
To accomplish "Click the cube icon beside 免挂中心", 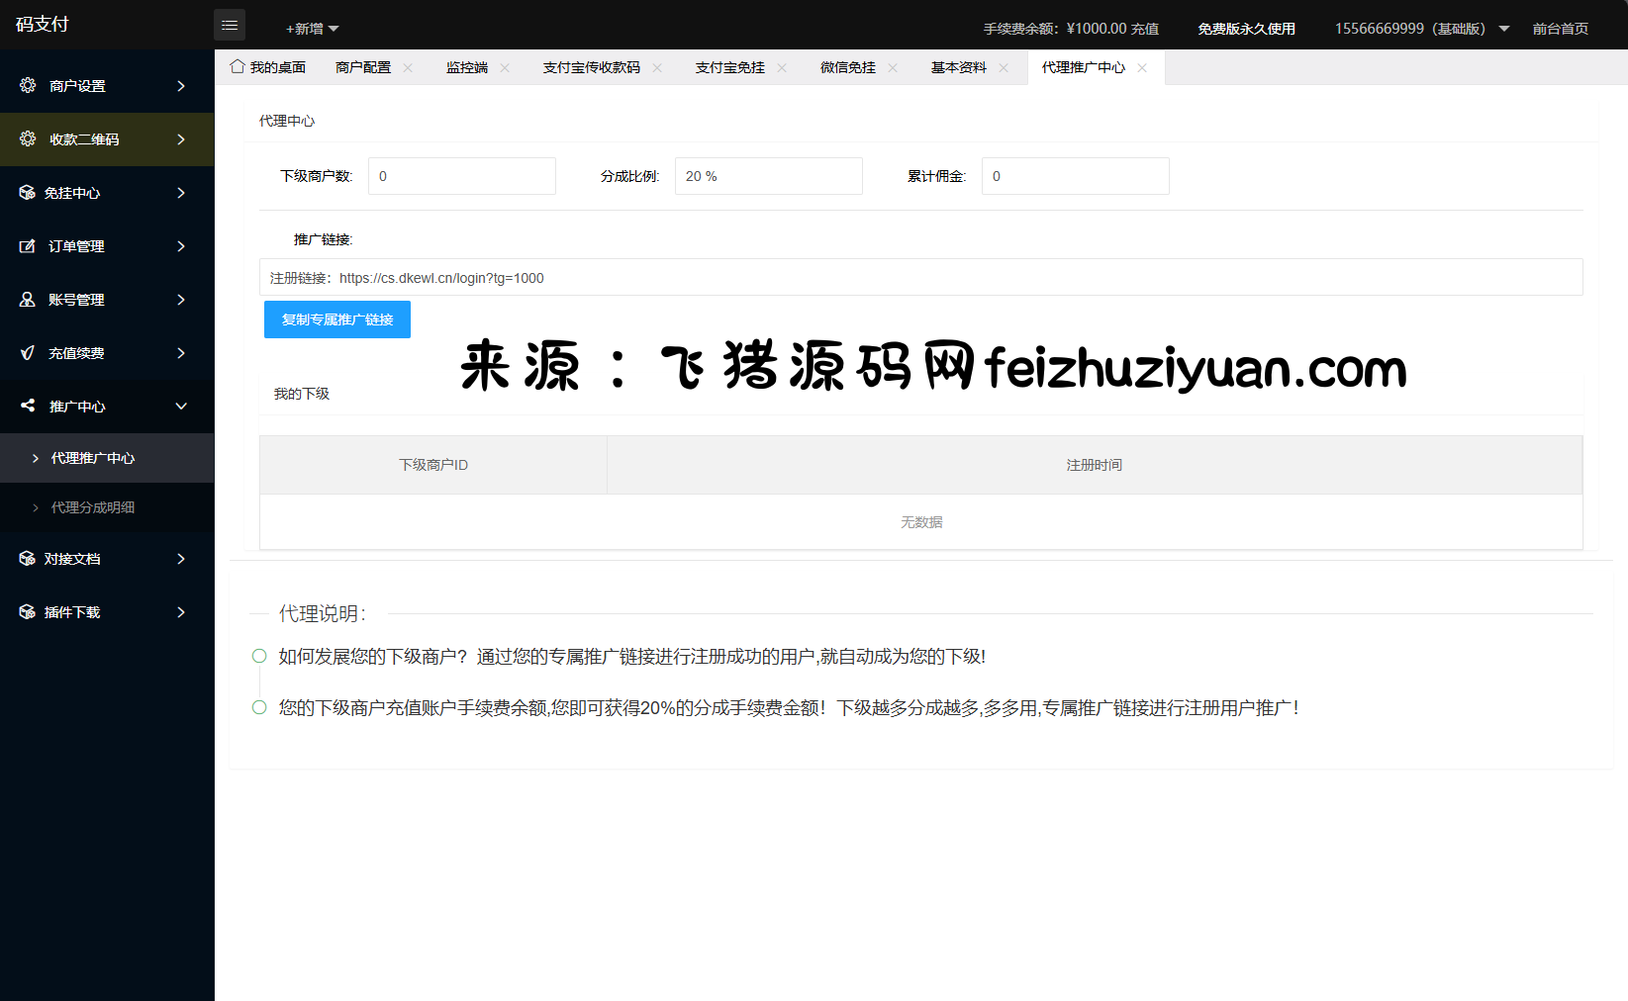I will click(x=28, y=193).
